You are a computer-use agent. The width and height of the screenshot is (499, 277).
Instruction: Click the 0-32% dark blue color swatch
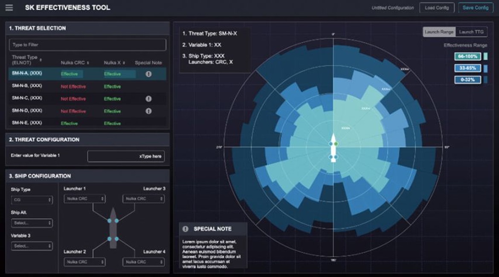pyautogui.click(x=486, y=80)
